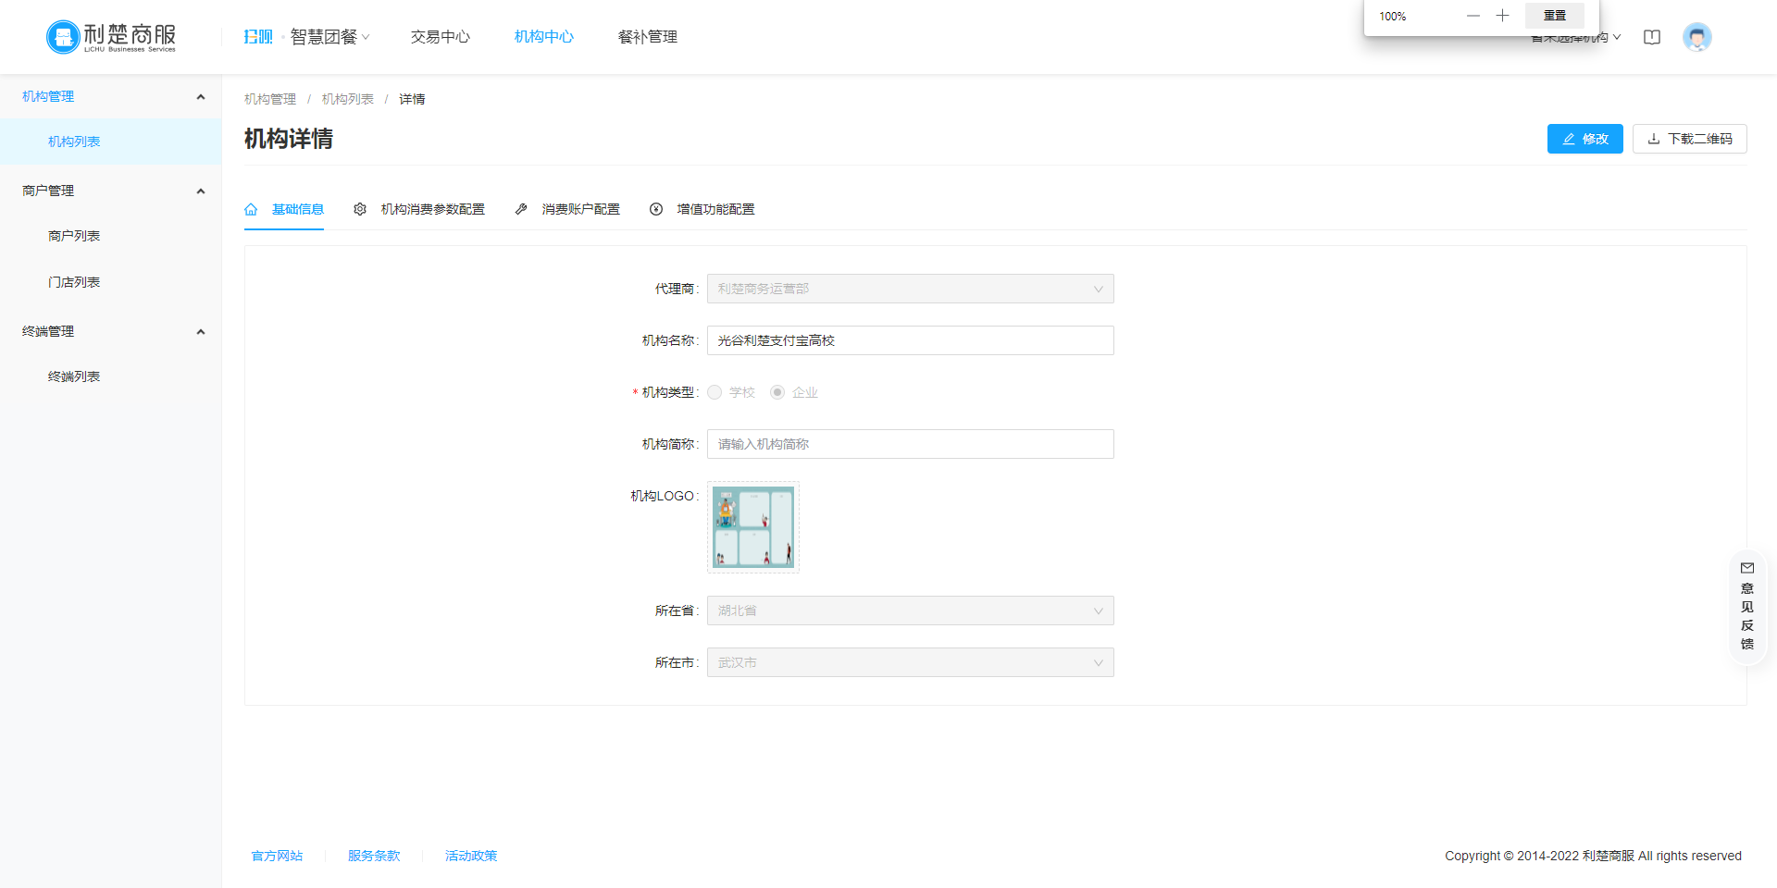Switch to the 增值功能配置 tab

(702, 209)
